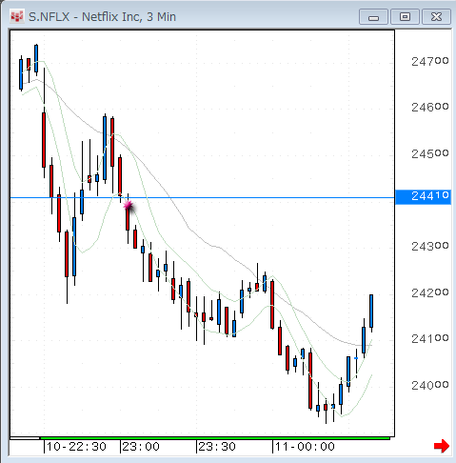
Task: Click the green horizontal scrollbar bar
Action: point(215,438)
